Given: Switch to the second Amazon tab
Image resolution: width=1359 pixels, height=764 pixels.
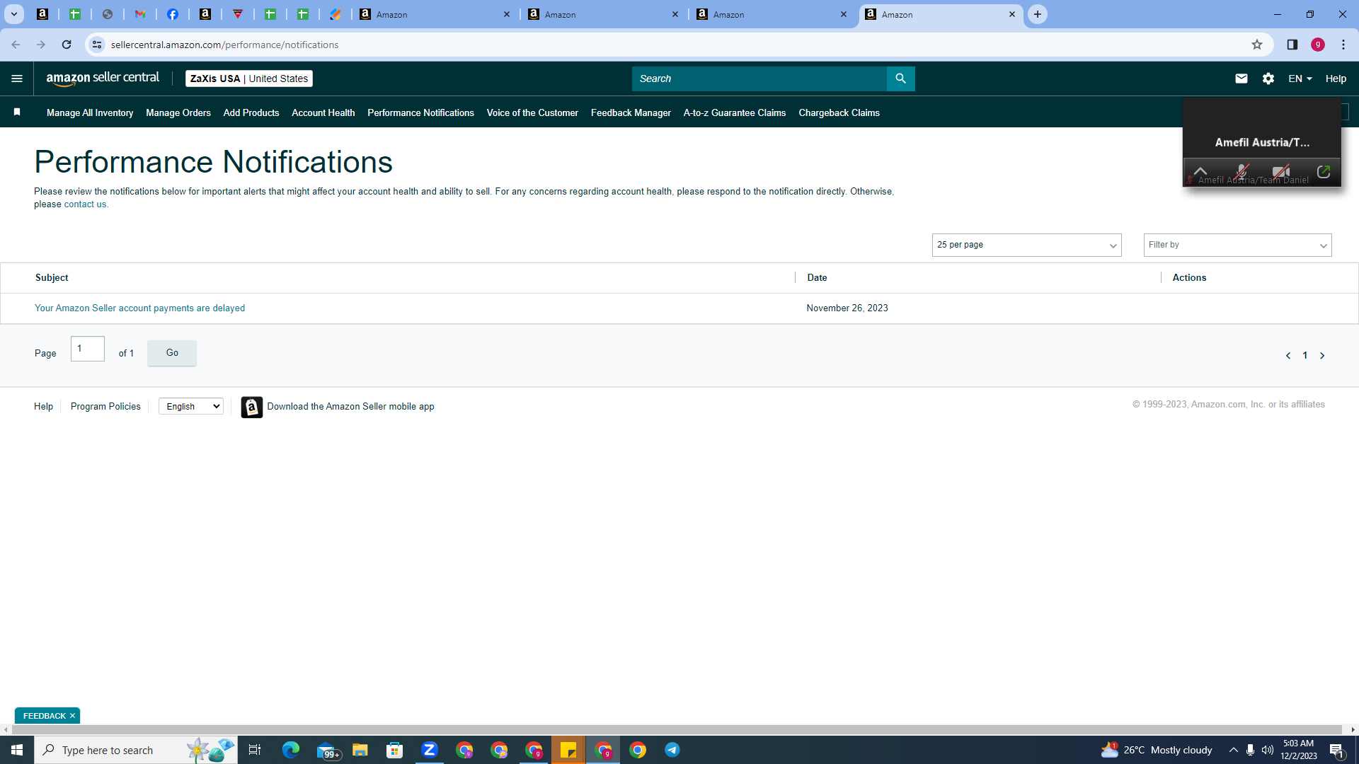Looking at the screenshot, I should click(604, 14).
